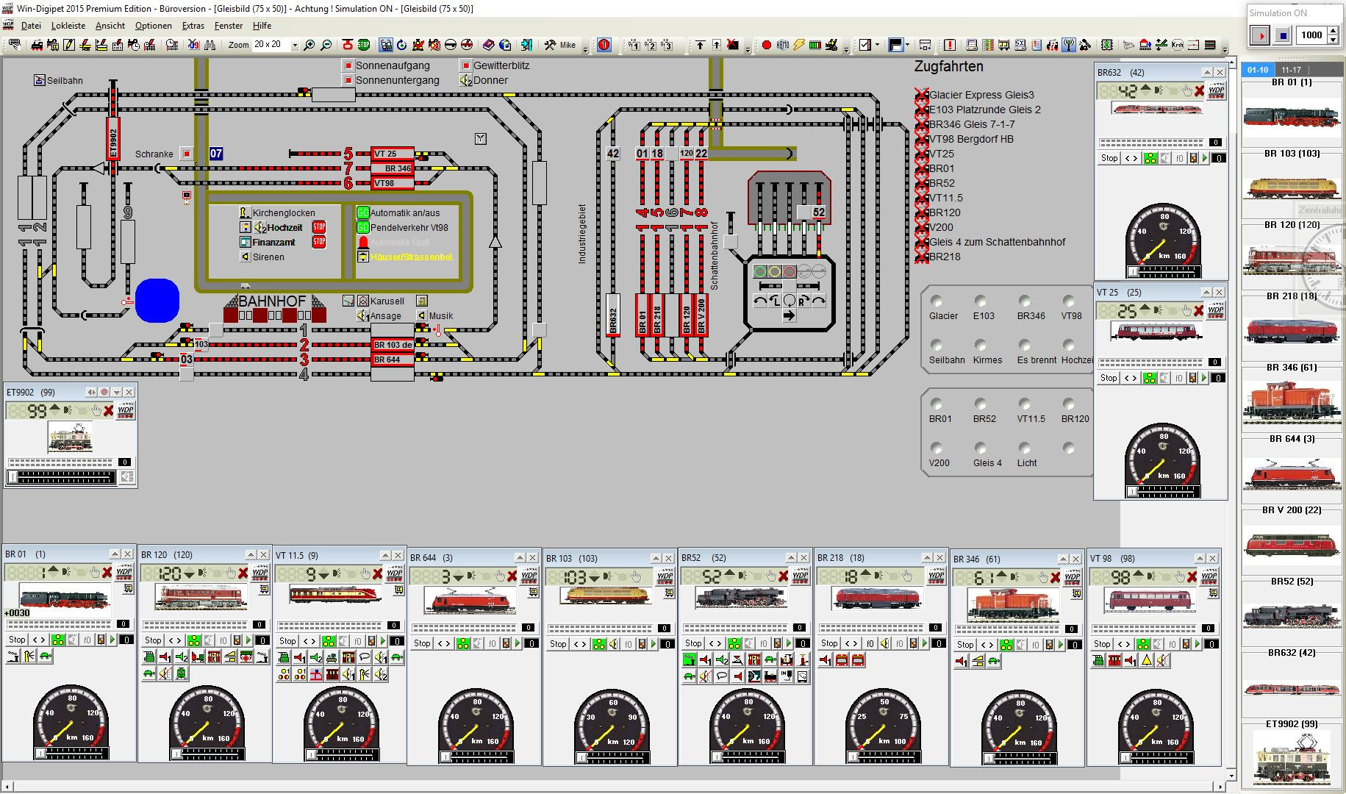Toggle Pendelverkehr Vt98 green GO switch
The image size is (1346, 794).
point(362,227)
